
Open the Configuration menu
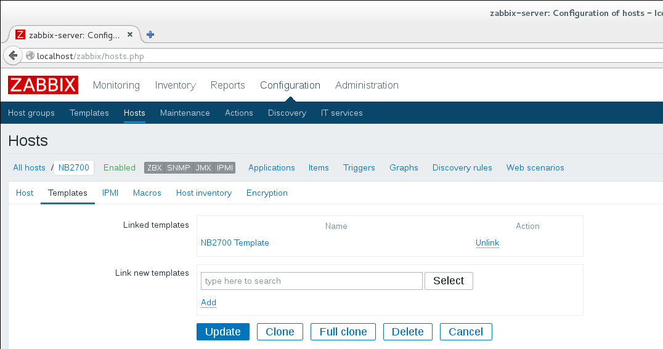coord(290,86)
